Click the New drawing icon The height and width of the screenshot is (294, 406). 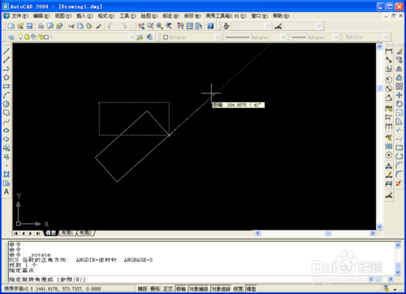(x=11, y=26)
